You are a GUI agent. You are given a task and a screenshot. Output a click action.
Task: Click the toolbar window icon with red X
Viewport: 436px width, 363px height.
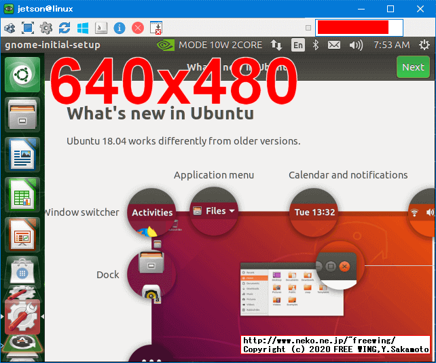pos(156,28)
